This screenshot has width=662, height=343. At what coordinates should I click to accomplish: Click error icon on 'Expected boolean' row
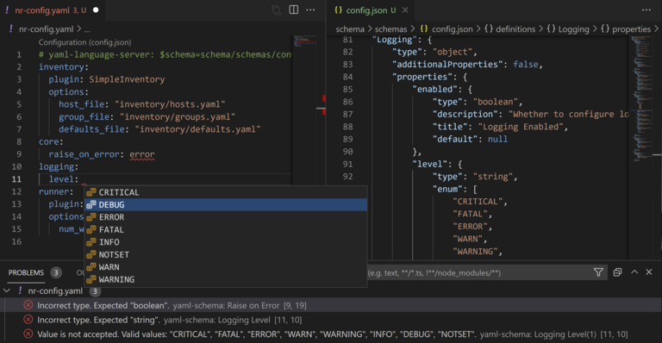coord(28,305)
